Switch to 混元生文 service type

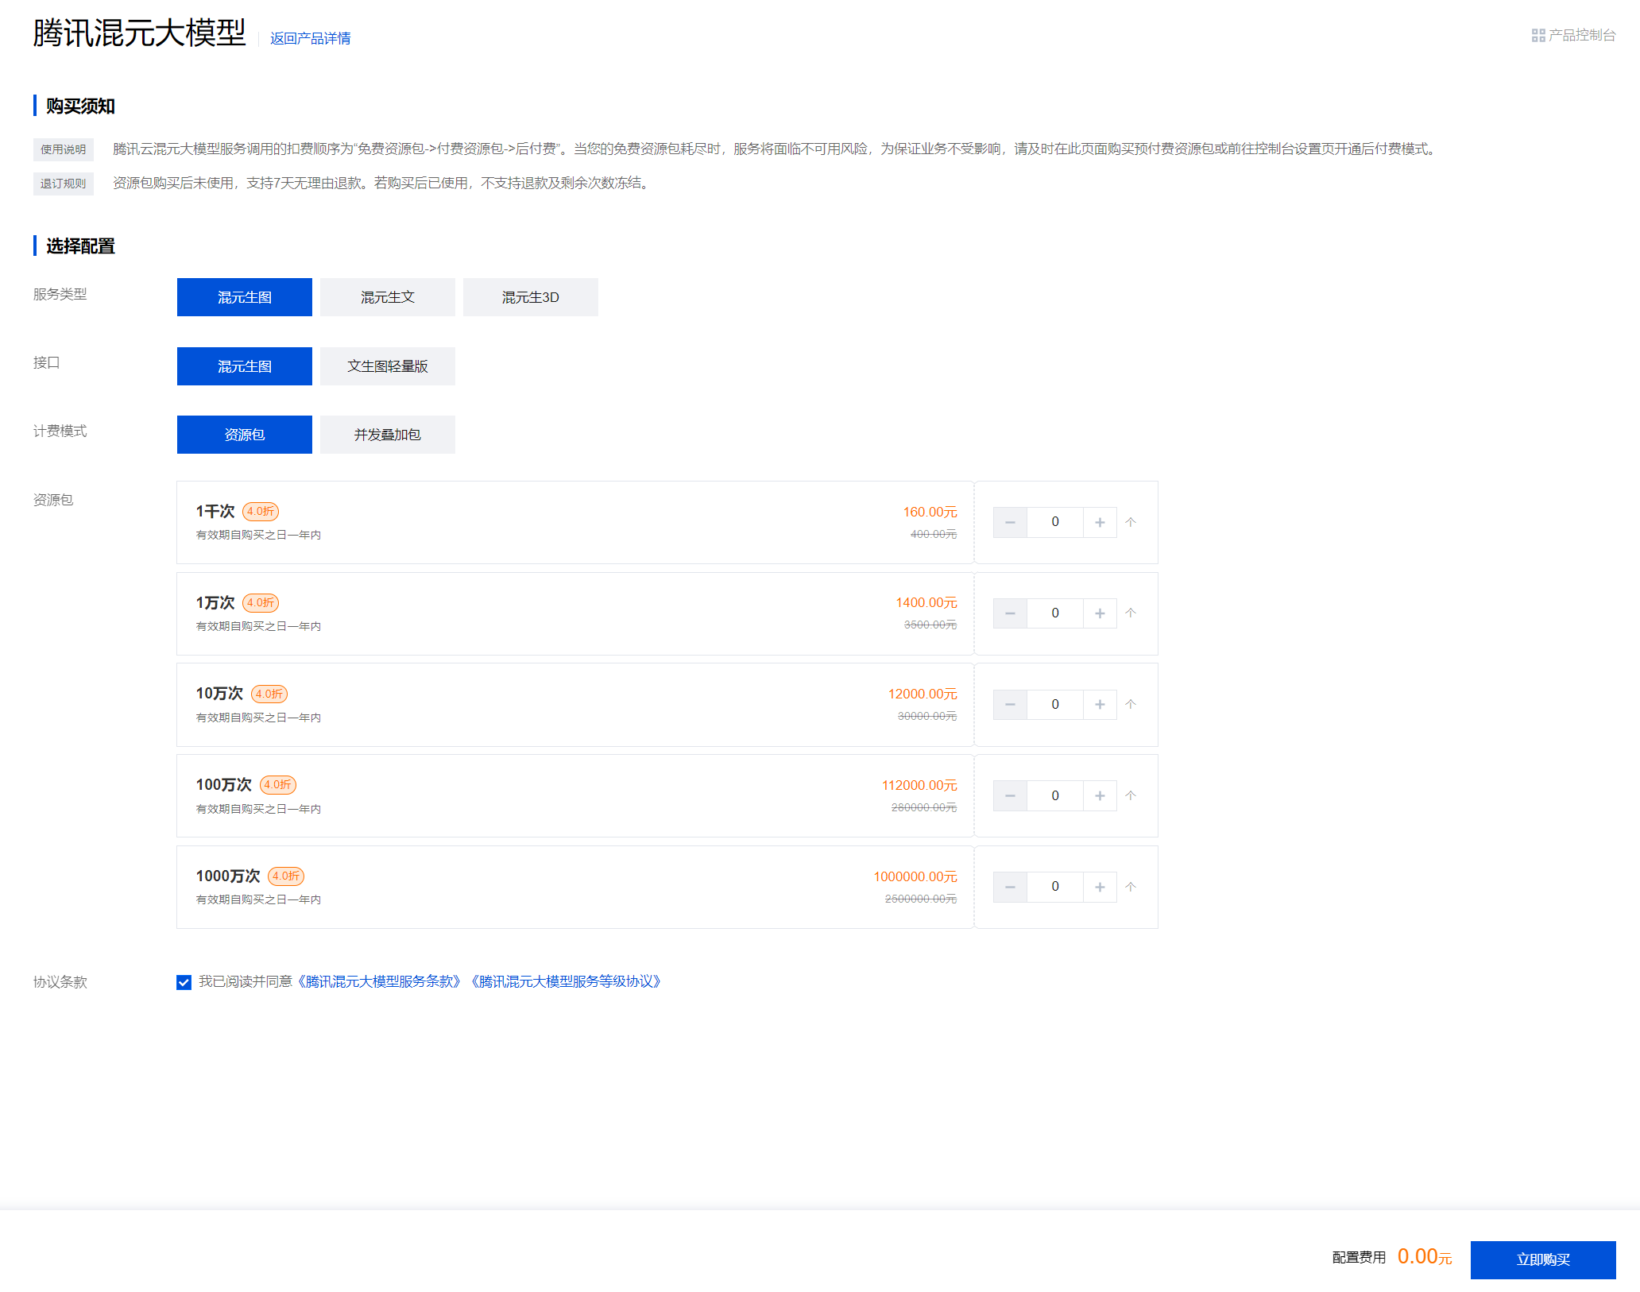pos(388,297)
